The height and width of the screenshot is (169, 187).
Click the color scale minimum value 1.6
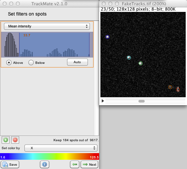(3, 157)
